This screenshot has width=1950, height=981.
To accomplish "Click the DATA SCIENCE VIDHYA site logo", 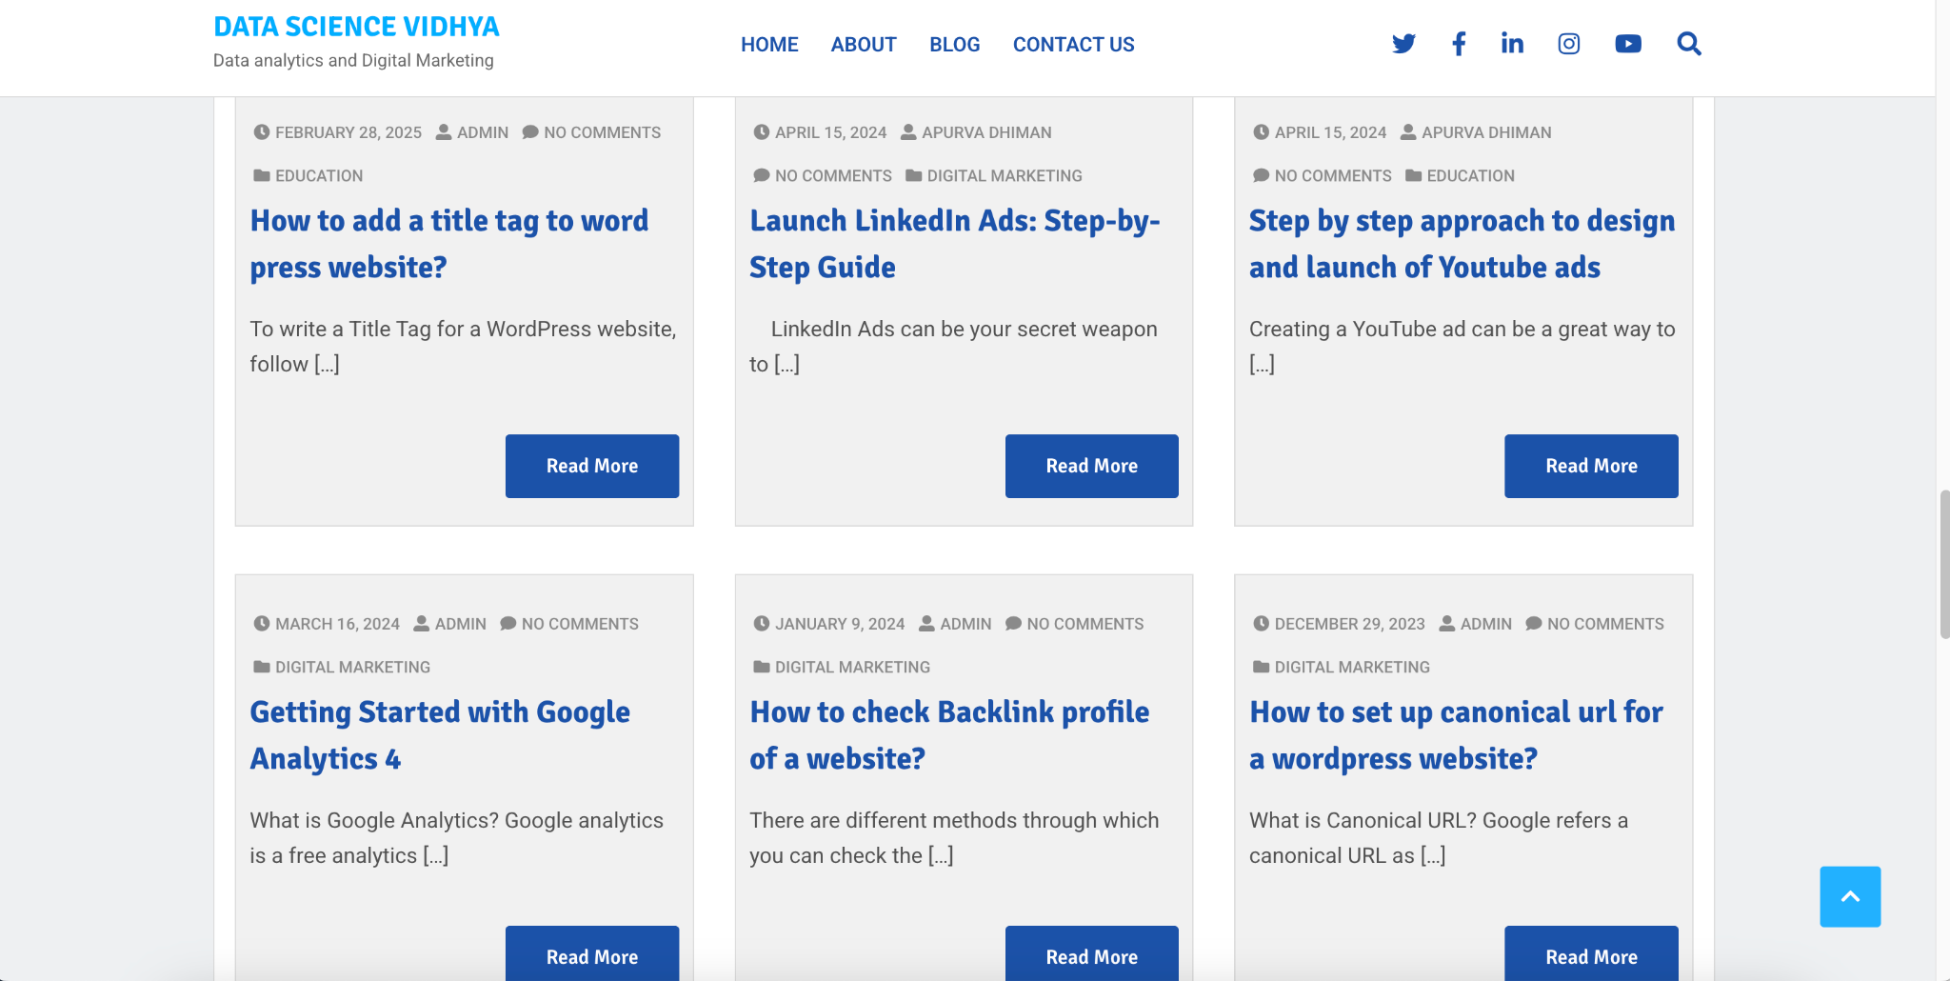I will tap(356, 27).
